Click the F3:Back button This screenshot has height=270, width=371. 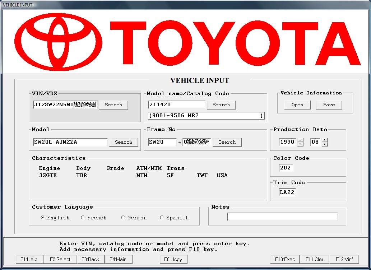pyautogui.click(x=91, y=259)
